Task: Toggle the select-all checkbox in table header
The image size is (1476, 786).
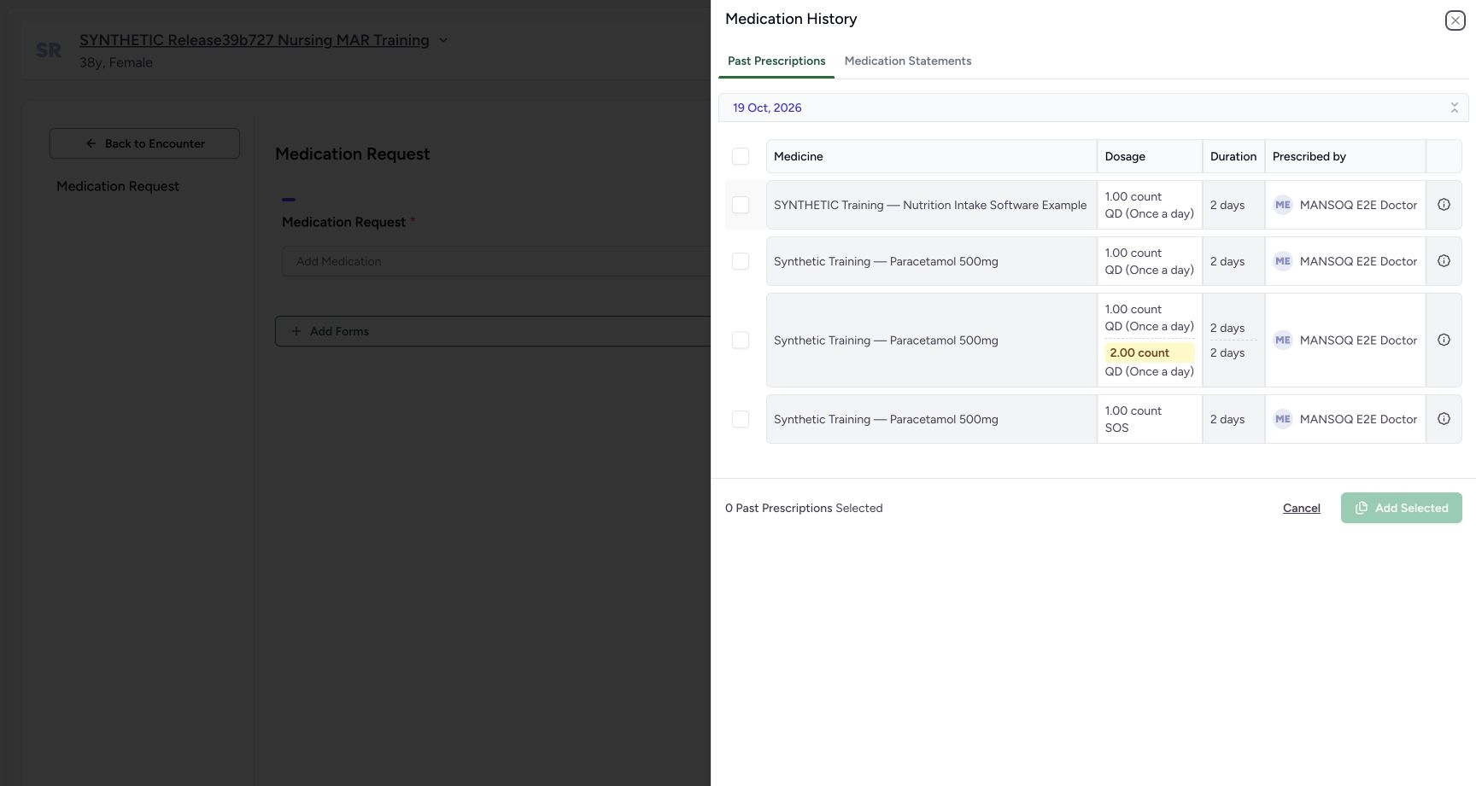Action: [741, 156]
